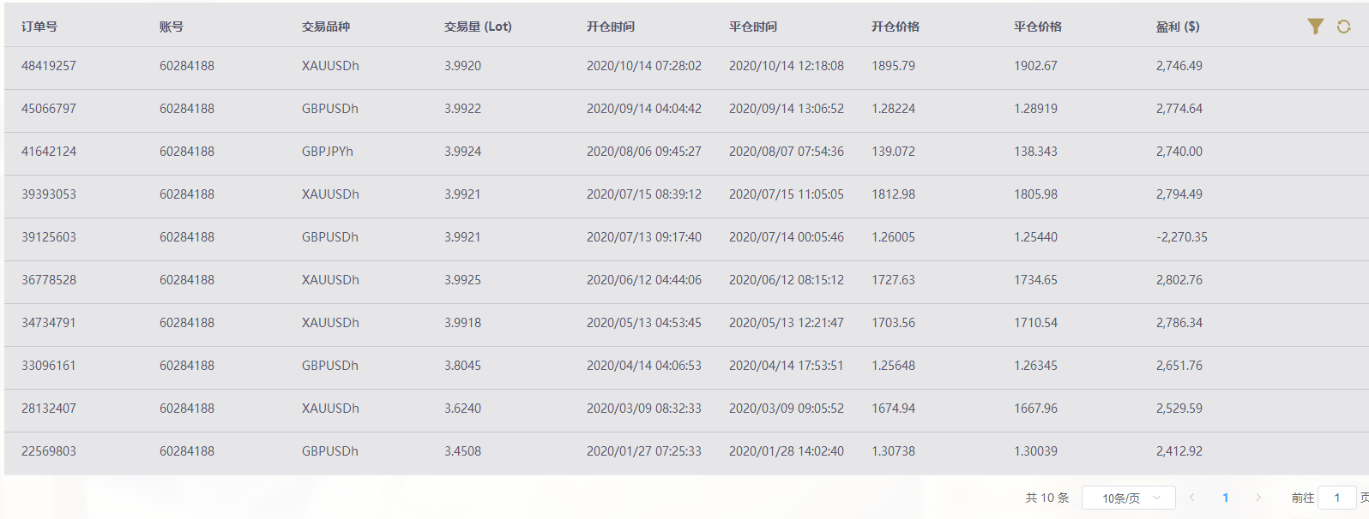Click the refresh icon beside the filter
The height and width of the screenshot is (519, 1369).
[1344, 27]
